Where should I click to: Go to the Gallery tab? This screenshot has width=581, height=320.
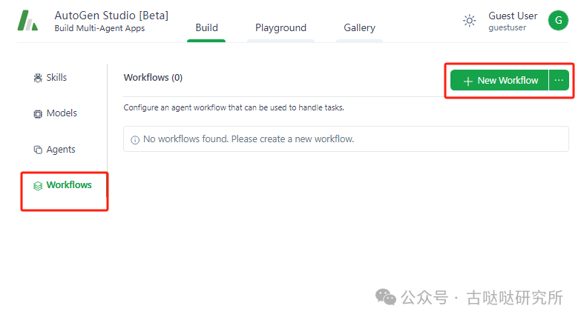(x=359, y=28)
